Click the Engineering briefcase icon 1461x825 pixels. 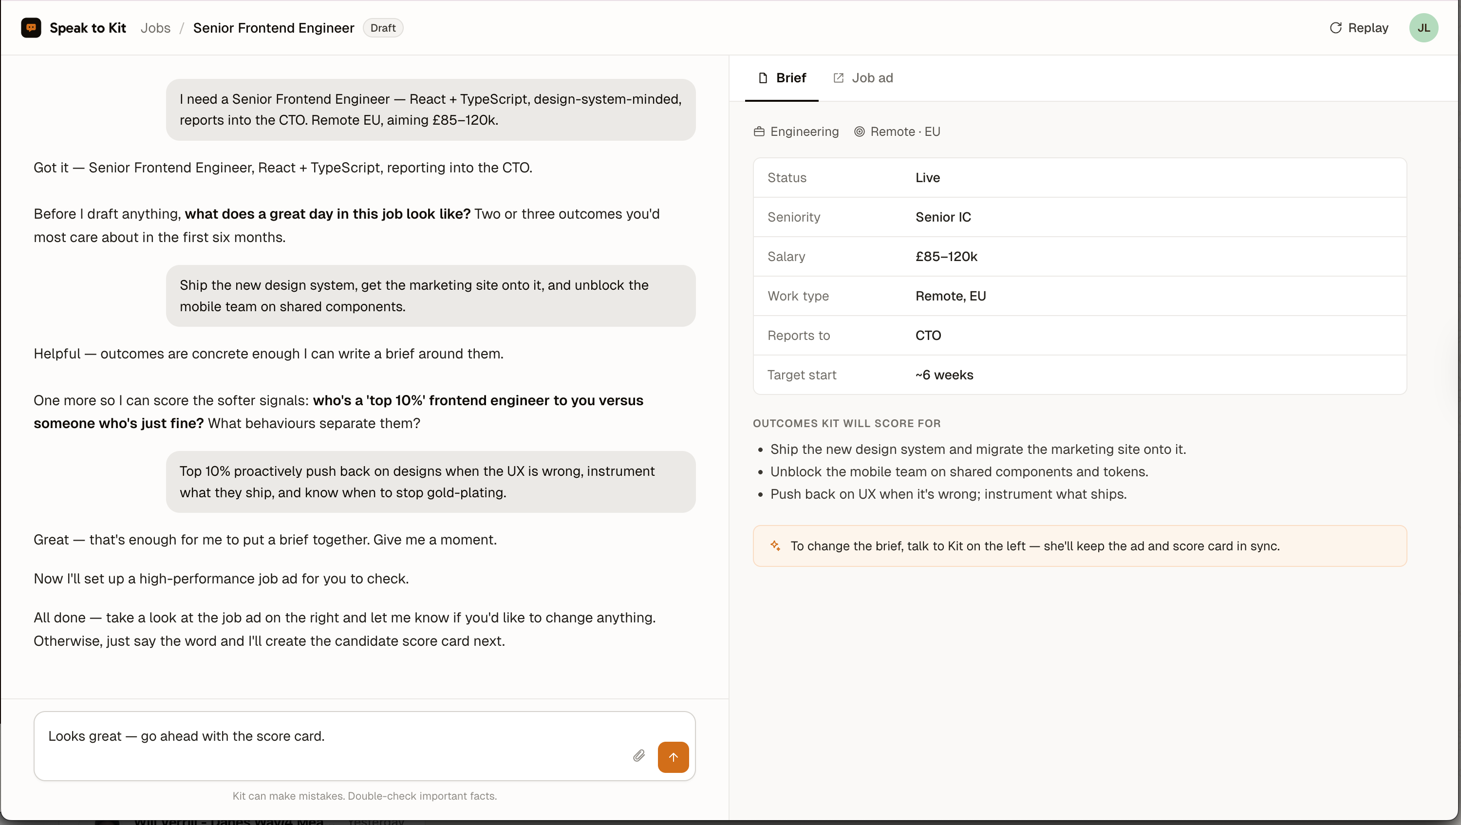[x=759, y=131]
